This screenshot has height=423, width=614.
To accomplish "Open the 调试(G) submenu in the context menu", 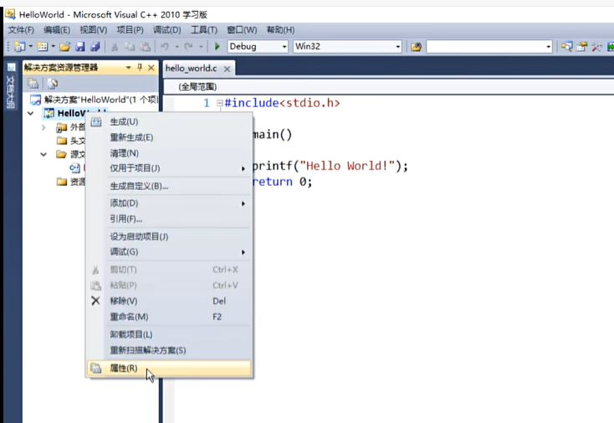I will coord(169,252).
